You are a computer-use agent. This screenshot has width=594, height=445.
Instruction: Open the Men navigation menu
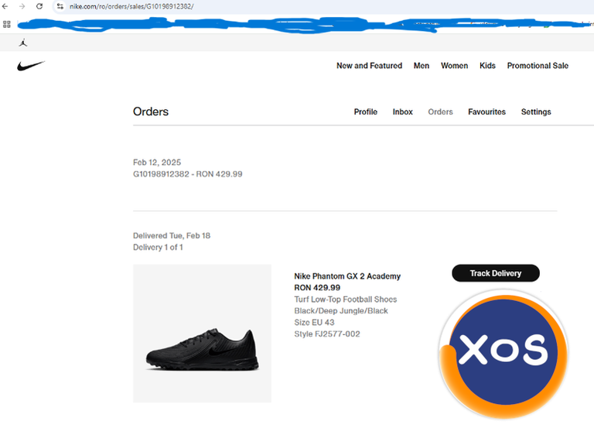[x=422, y=66]
